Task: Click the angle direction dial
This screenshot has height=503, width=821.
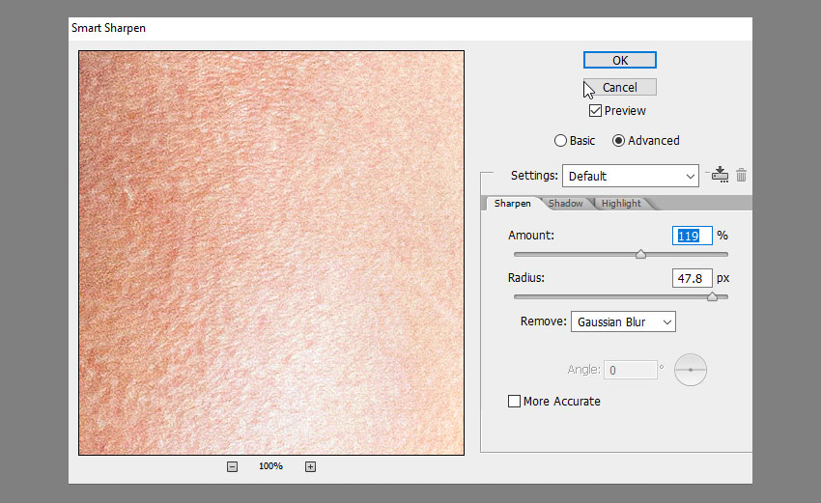Action: pos(690,370)
